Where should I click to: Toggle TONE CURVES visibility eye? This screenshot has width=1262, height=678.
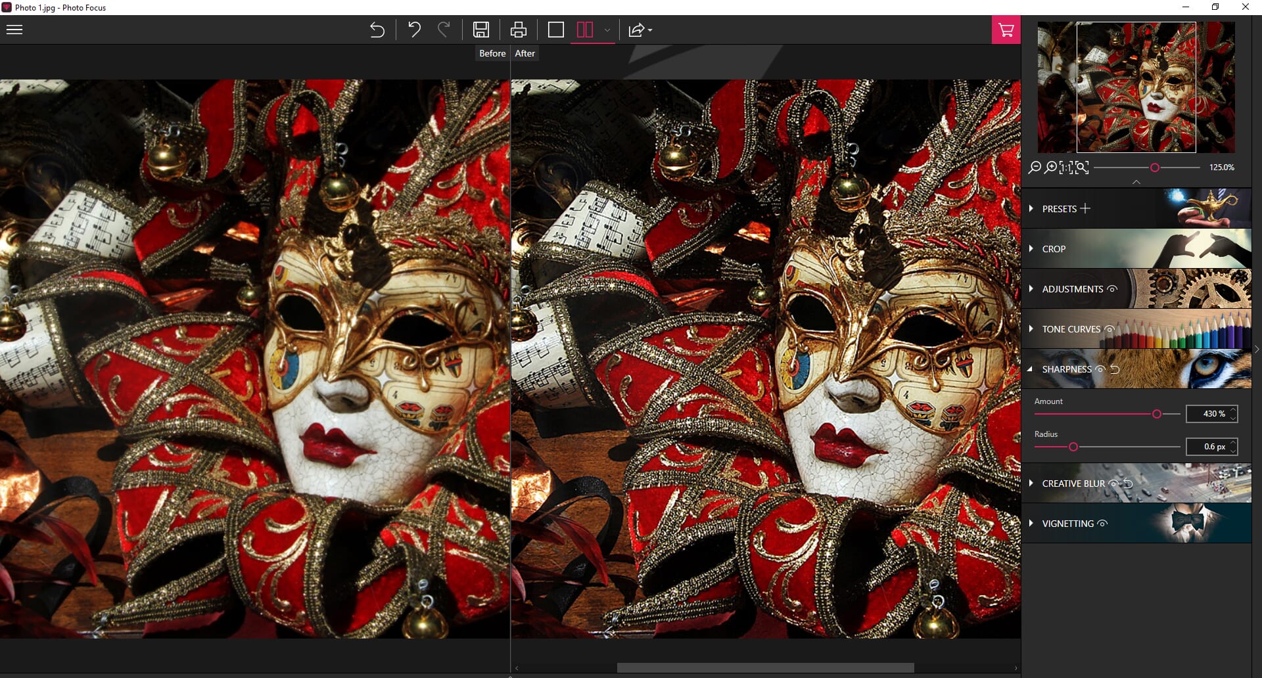(x=1110, y=328)
